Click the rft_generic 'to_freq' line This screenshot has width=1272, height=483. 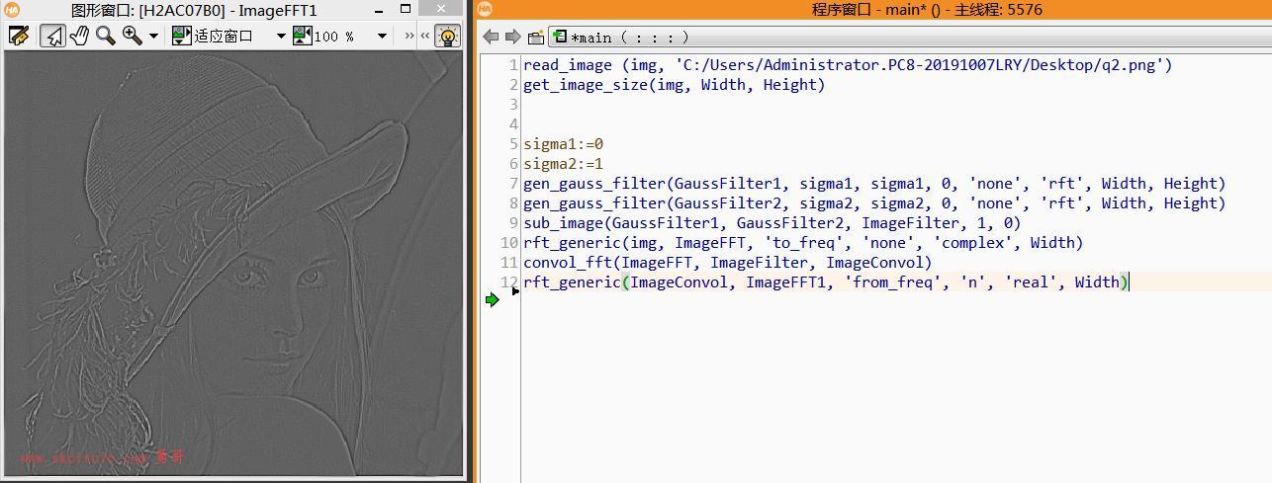(803, 243)
